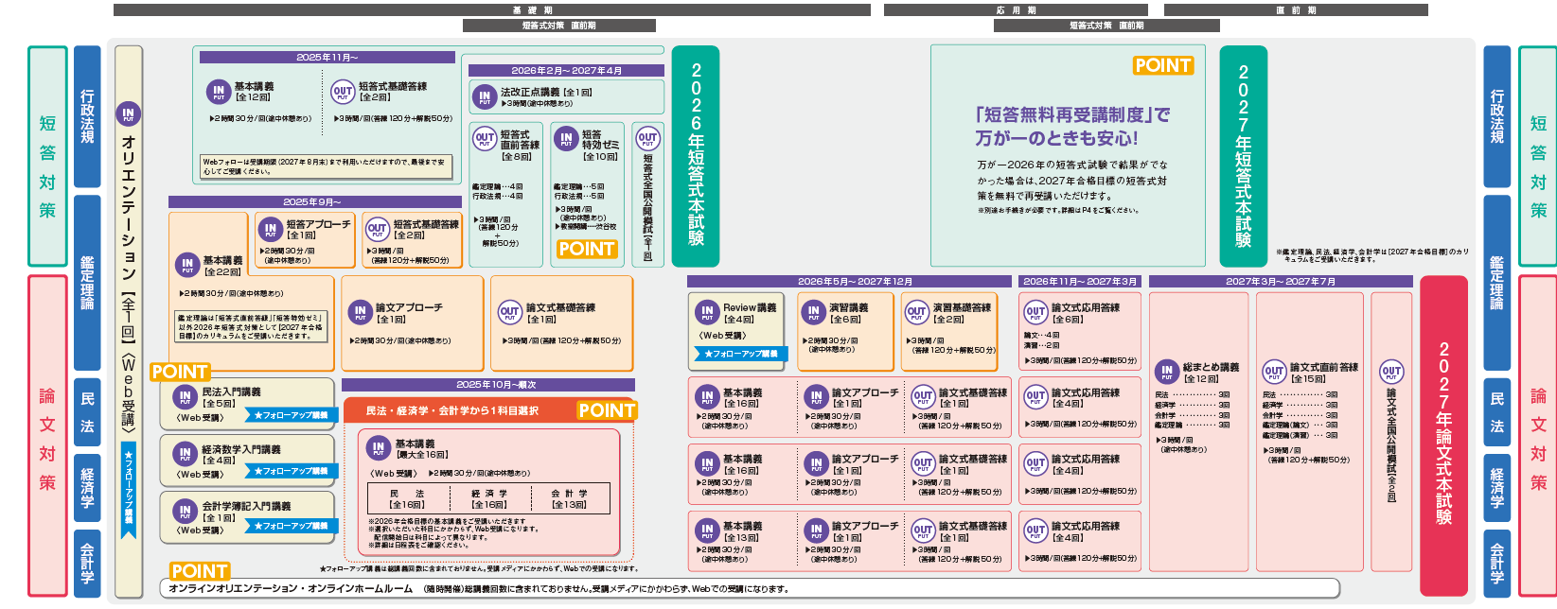Select the 基礎期 header bar
This screenshot has width=1557, height=609.
pyautogui.click(x=491, y=10)
